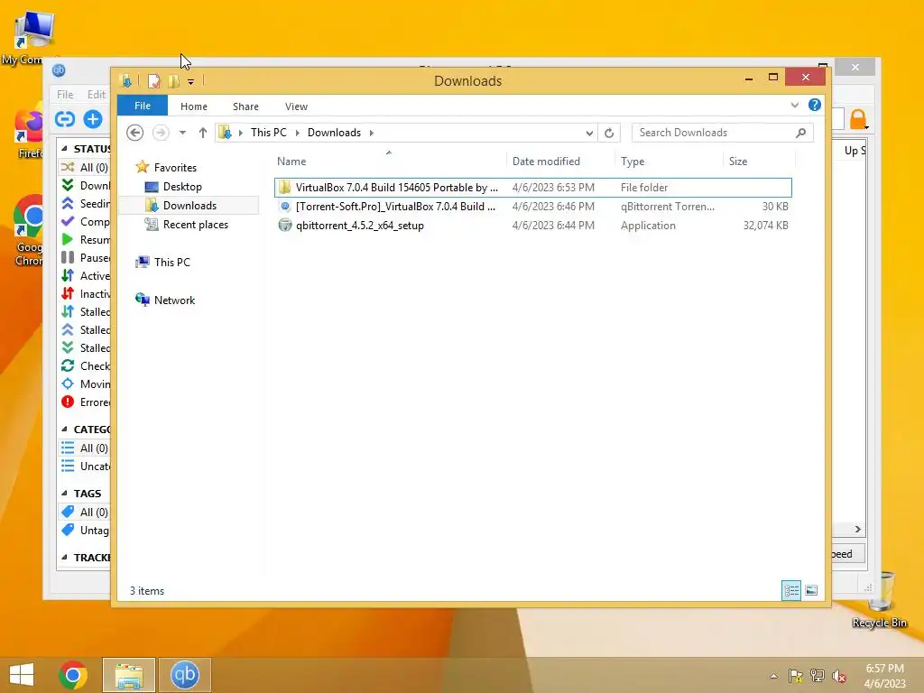Click qBittorrent Add torrent link icon

pyautogui.click(x=65, y=119)
